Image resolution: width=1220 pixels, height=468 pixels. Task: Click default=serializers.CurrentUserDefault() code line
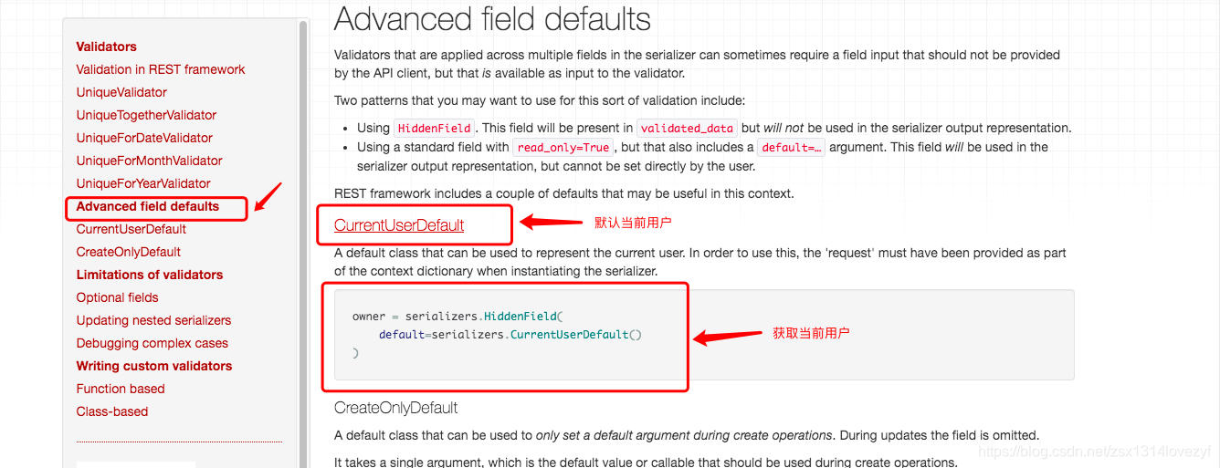coord(510,335)
